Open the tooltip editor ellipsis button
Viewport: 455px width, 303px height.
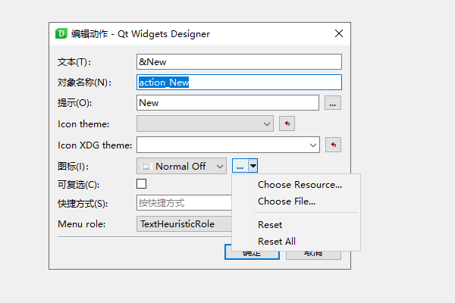point(333,103)
